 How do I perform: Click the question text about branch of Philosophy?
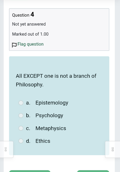click(56, 80)
